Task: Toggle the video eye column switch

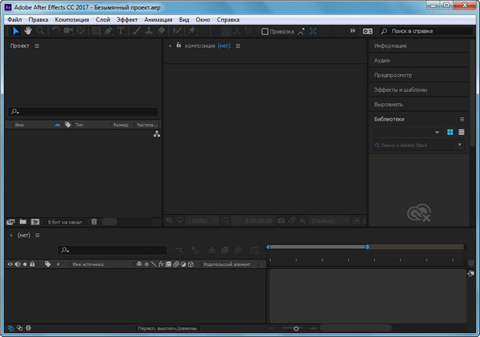Action: [10, 264]
